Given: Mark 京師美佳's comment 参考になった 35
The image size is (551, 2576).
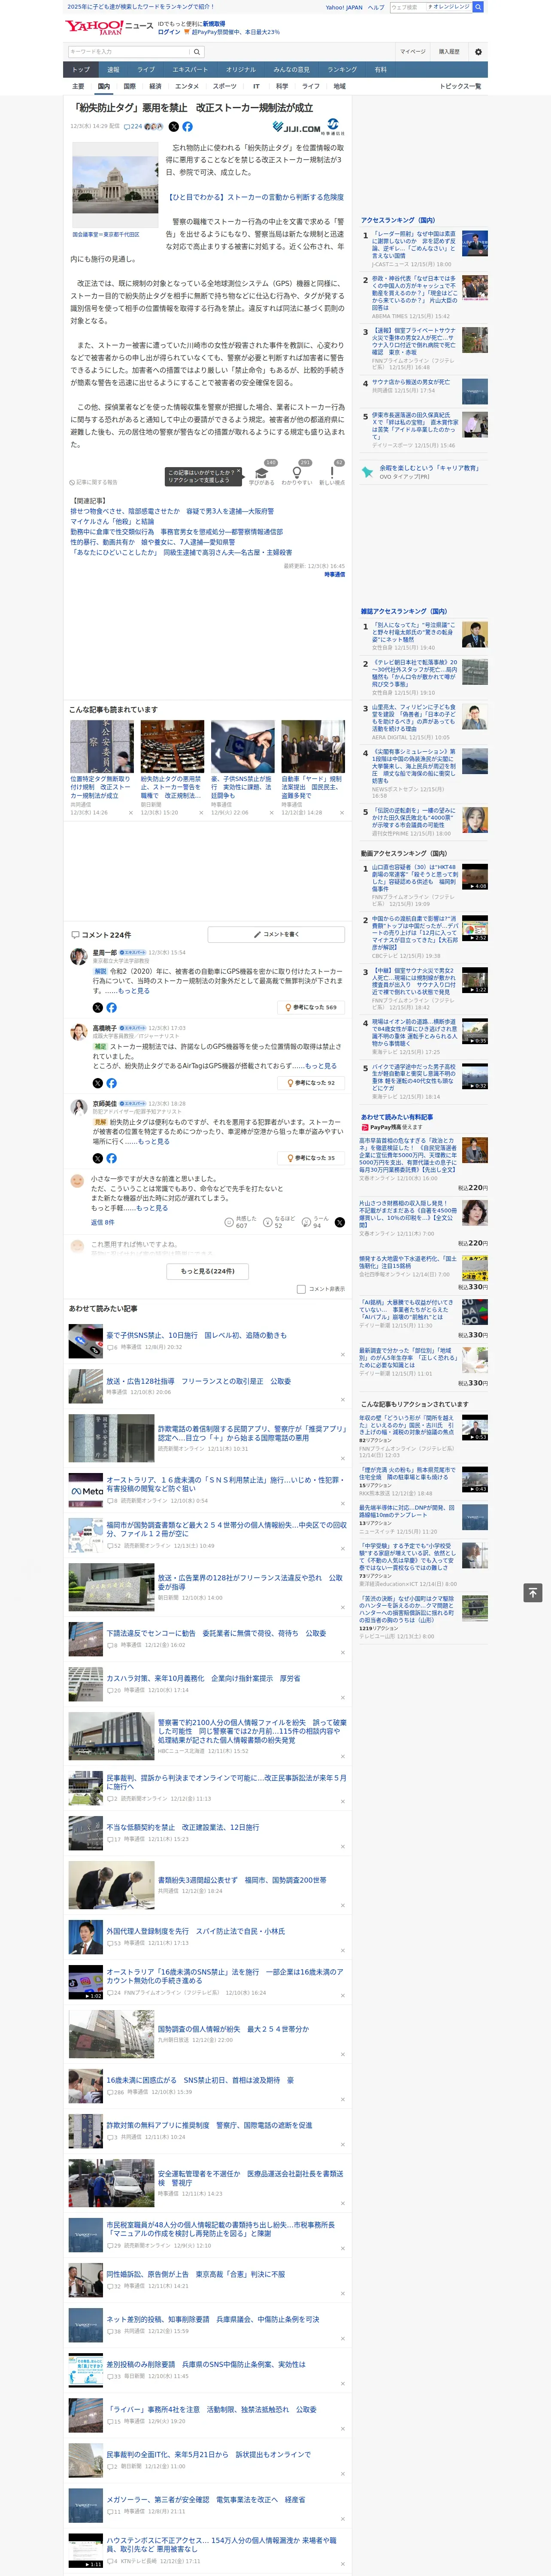Looking at the screenshot, I should pos(311,1158).
